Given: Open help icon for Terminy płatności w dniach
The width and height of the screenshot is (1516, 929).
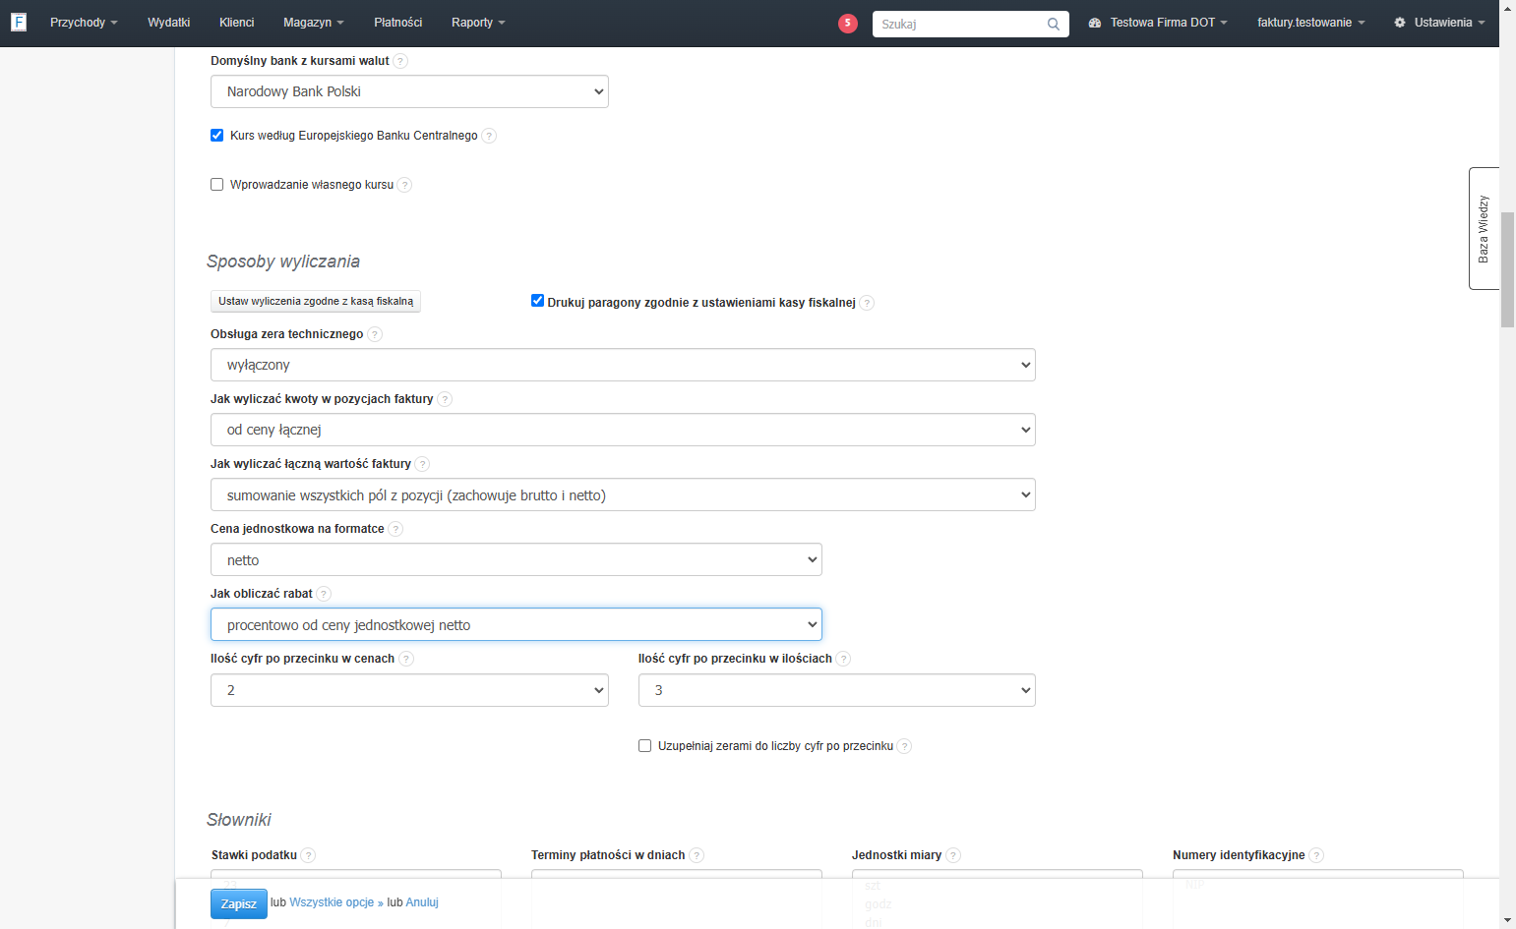Looking at the screenshot, I should point(697,855).
